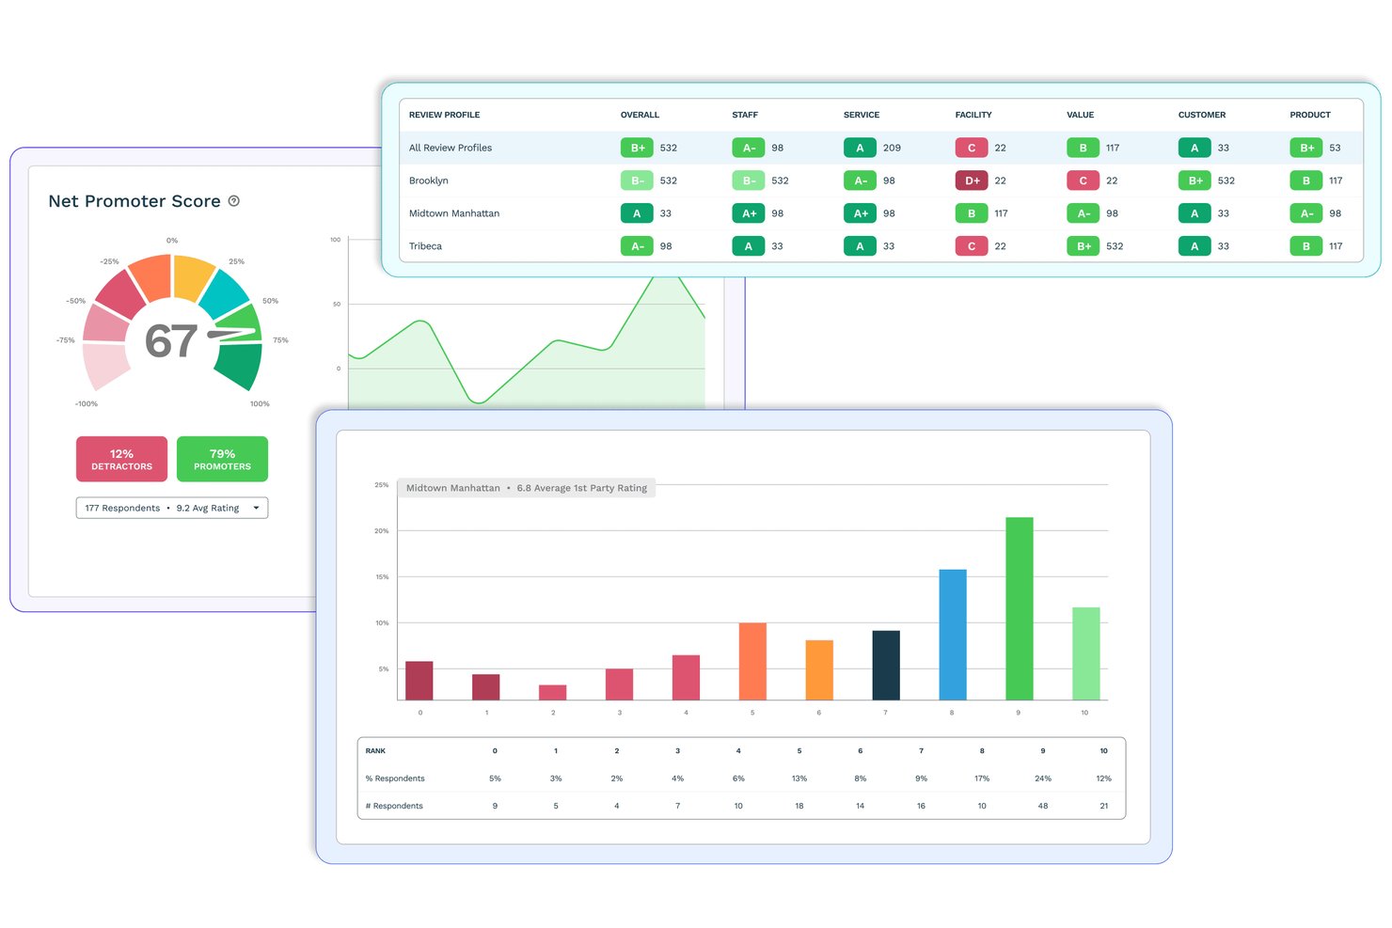Screen dimensions: 1392x928
Task: Select the Tribeca row label
Action: (x=425, y=246)
